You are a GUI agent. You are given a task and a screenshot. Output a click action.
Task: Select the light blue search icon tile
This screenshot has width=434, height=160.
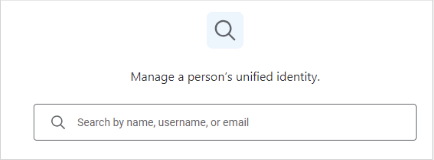[x=225, y=31]
